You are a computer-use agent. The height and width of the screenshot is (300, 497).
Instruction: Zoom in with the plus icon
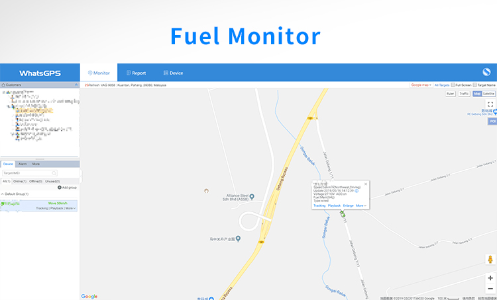490,278
